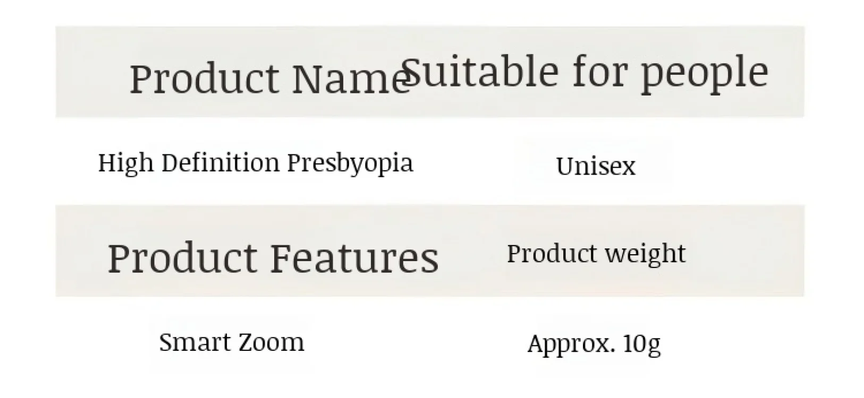Click the "High Definition Presbyopia" value
This screenshot has height=398, width=864.
point(255,162)
